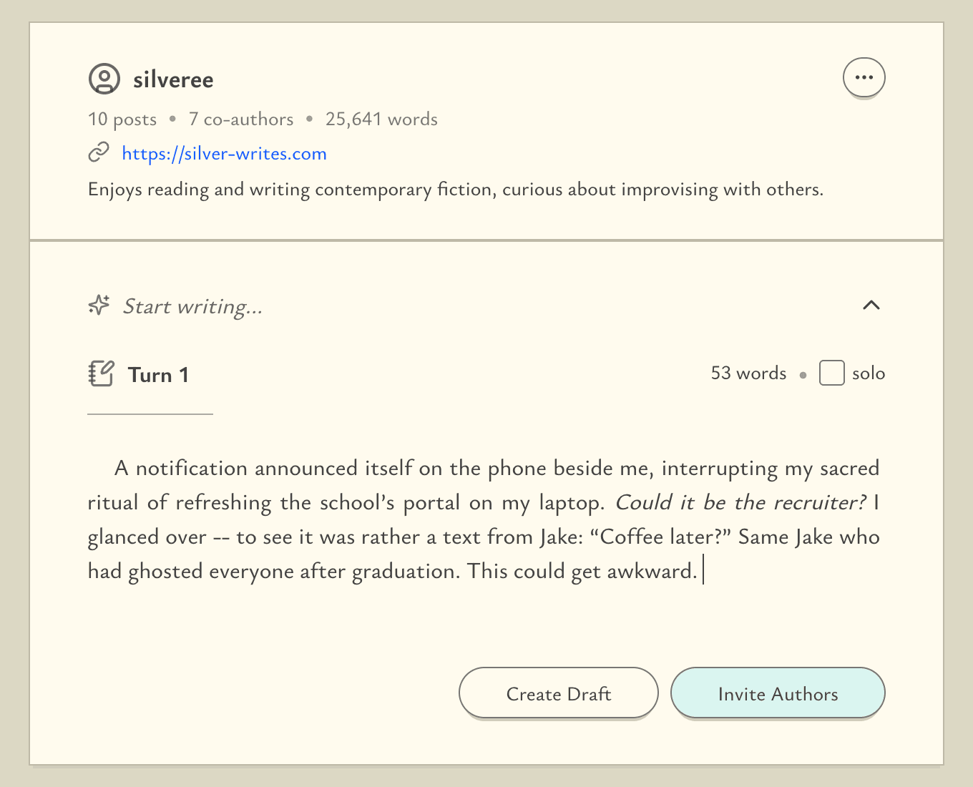This screenshot has height=787, width=973.
Task: Click the sparkle icon beside Start writing
Action: pos(99,305)
